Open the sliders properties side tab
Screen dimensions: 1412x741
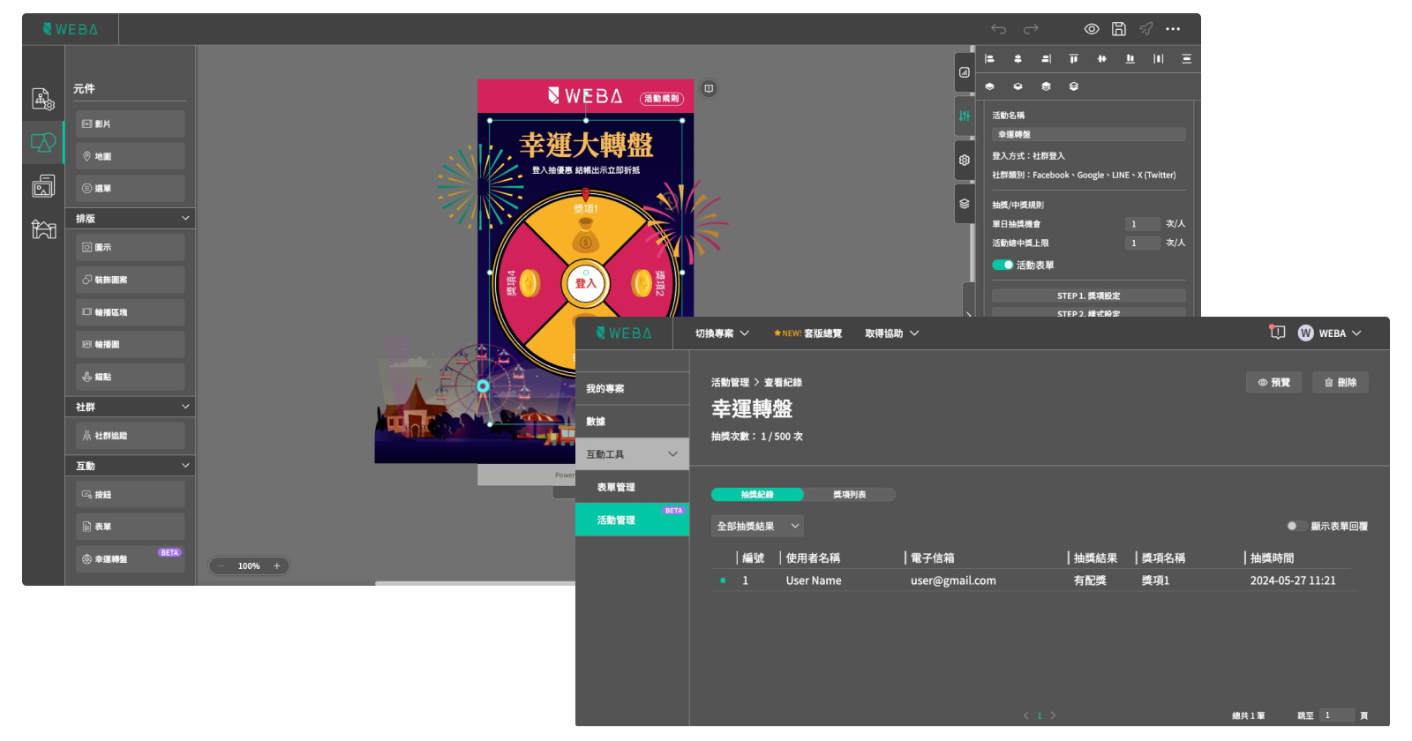tap(965, 116)
